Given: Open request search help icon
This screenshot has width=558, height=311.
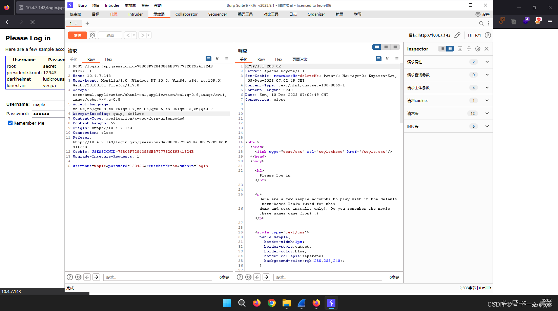Looking at the screenshot, I should (x=70, y=277).
